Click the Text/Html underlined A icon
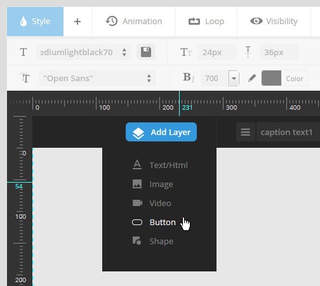The height and width of the screenshot is (286, 320). point(137,164)
